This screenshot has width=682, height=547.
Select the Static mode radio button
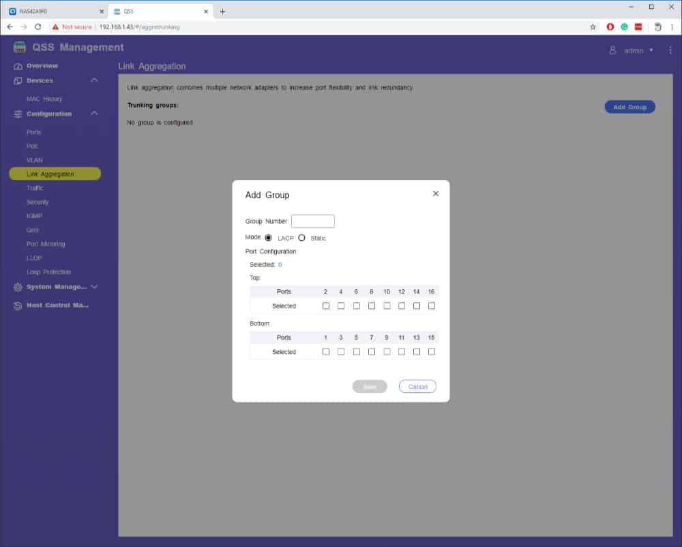[x=301, y=238]
